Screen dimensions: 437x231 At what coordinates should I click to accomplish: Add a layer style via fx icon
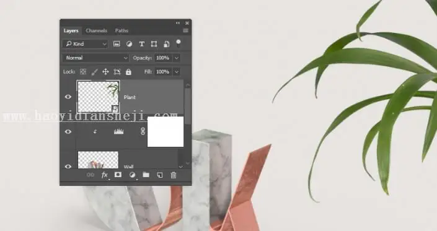[x=105, y=175]
